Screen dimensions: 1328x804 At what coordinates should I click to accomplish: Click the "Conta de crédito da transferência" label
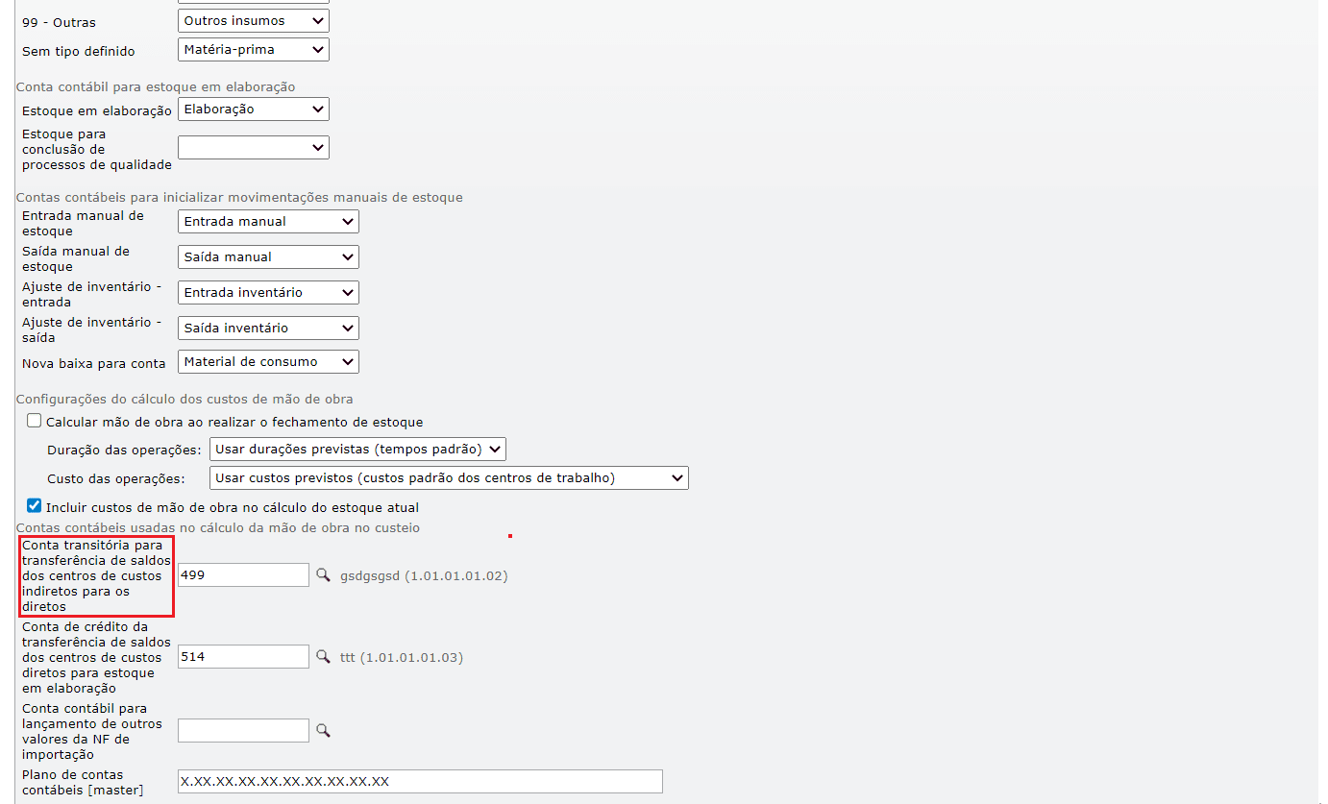(x=97, y=658)
